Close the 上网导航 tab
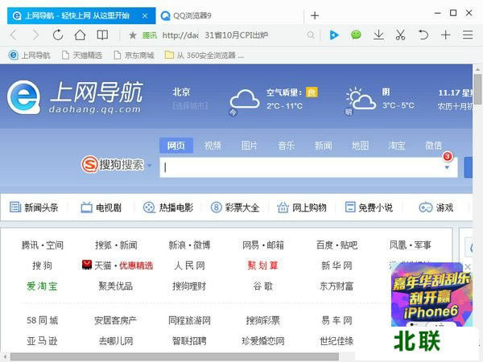The width and height of the screenshot is (483, 362). 145,16
